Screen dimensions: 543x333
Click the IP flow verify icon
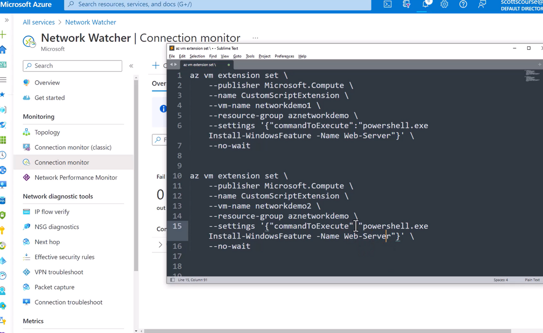point(26,212)
